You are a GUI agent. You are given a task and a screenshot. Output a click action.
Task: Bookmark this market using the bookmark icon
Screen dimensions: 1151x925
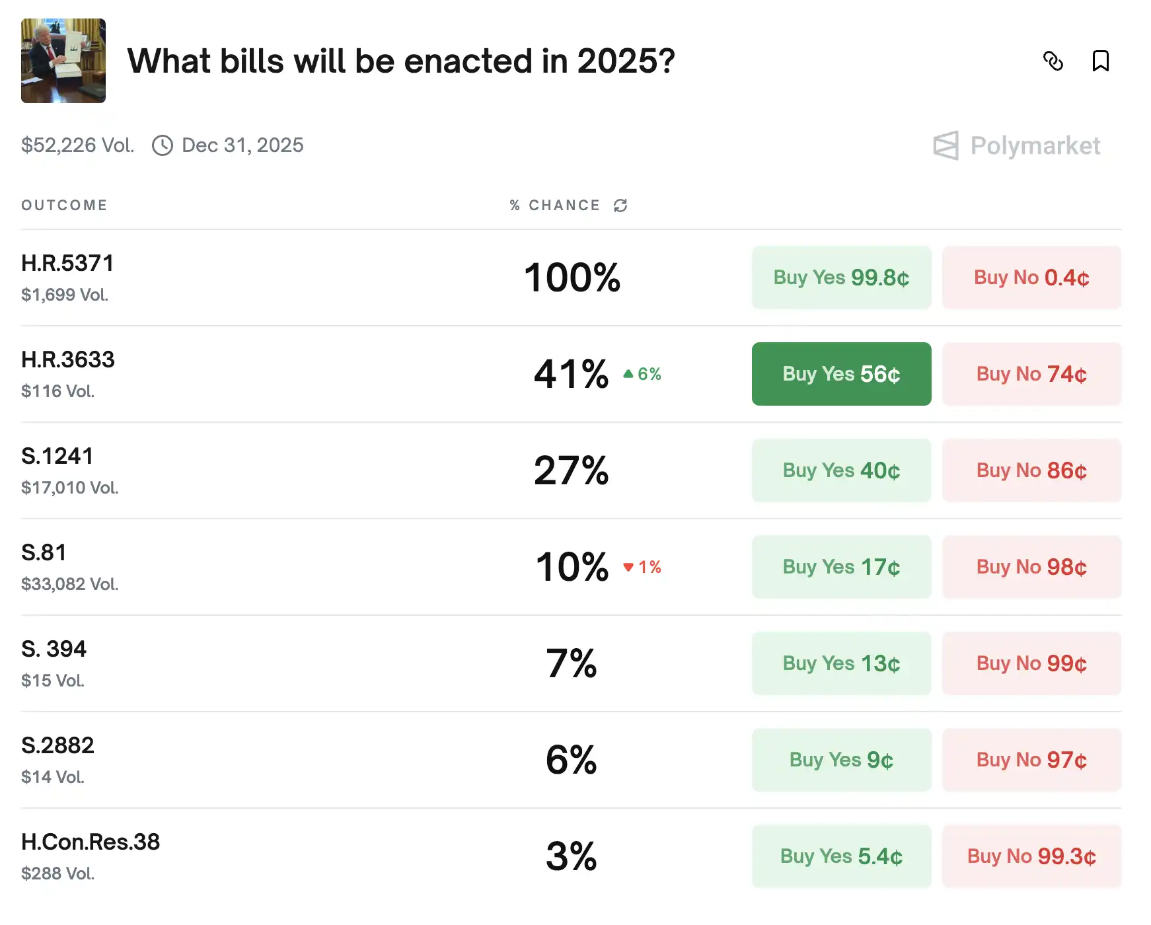pos(1101,61)
